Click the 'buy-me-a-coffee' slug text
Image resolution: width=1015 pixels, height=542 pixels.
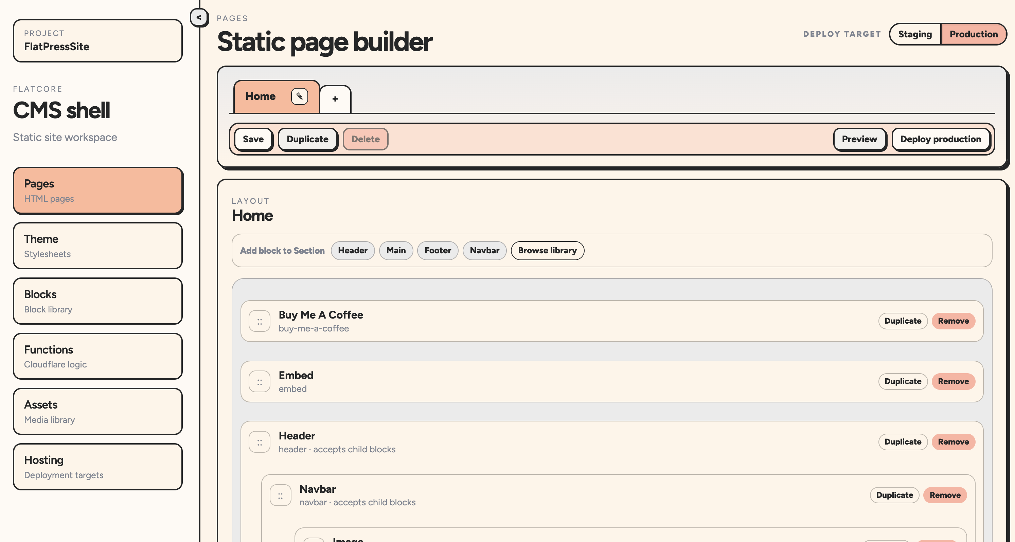pos(314,329)
